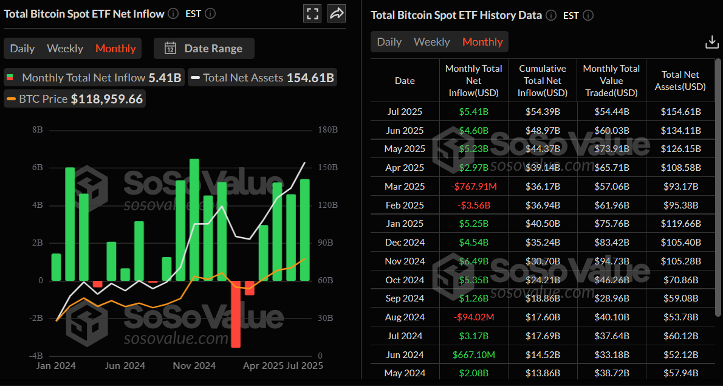Switch chart to Daily view
This screenshot has width=723, height=386.
22,49
